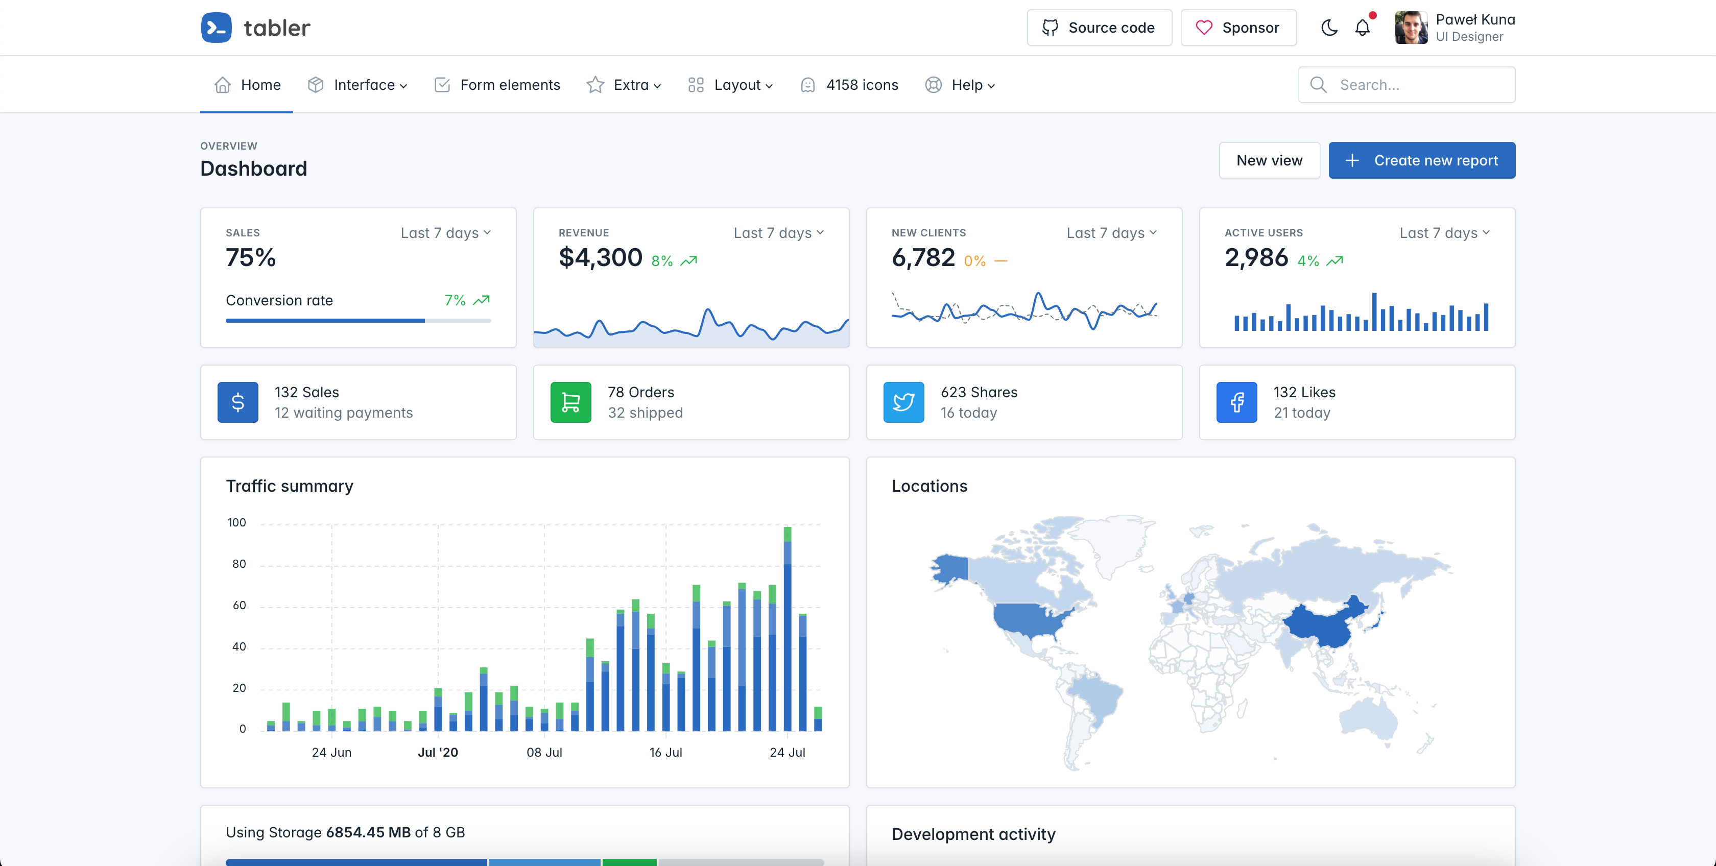Viewport: 1716px width, 866px height.
Task: Click the tabler logo icon
Action: click(216, 27)
